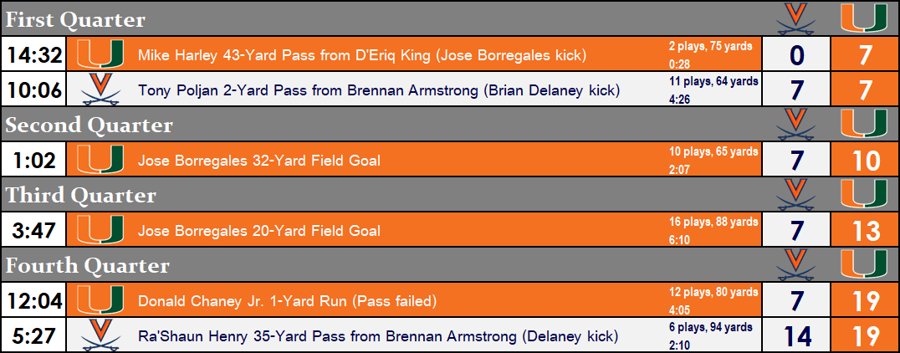The image size is (900, 353).
Task: Click Miami logo beside 14:32 touchdown
Action: pyautogui.click(x=100, y=54)
